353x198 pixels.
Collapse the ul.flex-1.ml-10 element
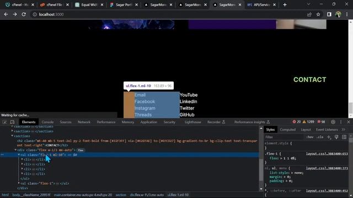pos(19,155)
